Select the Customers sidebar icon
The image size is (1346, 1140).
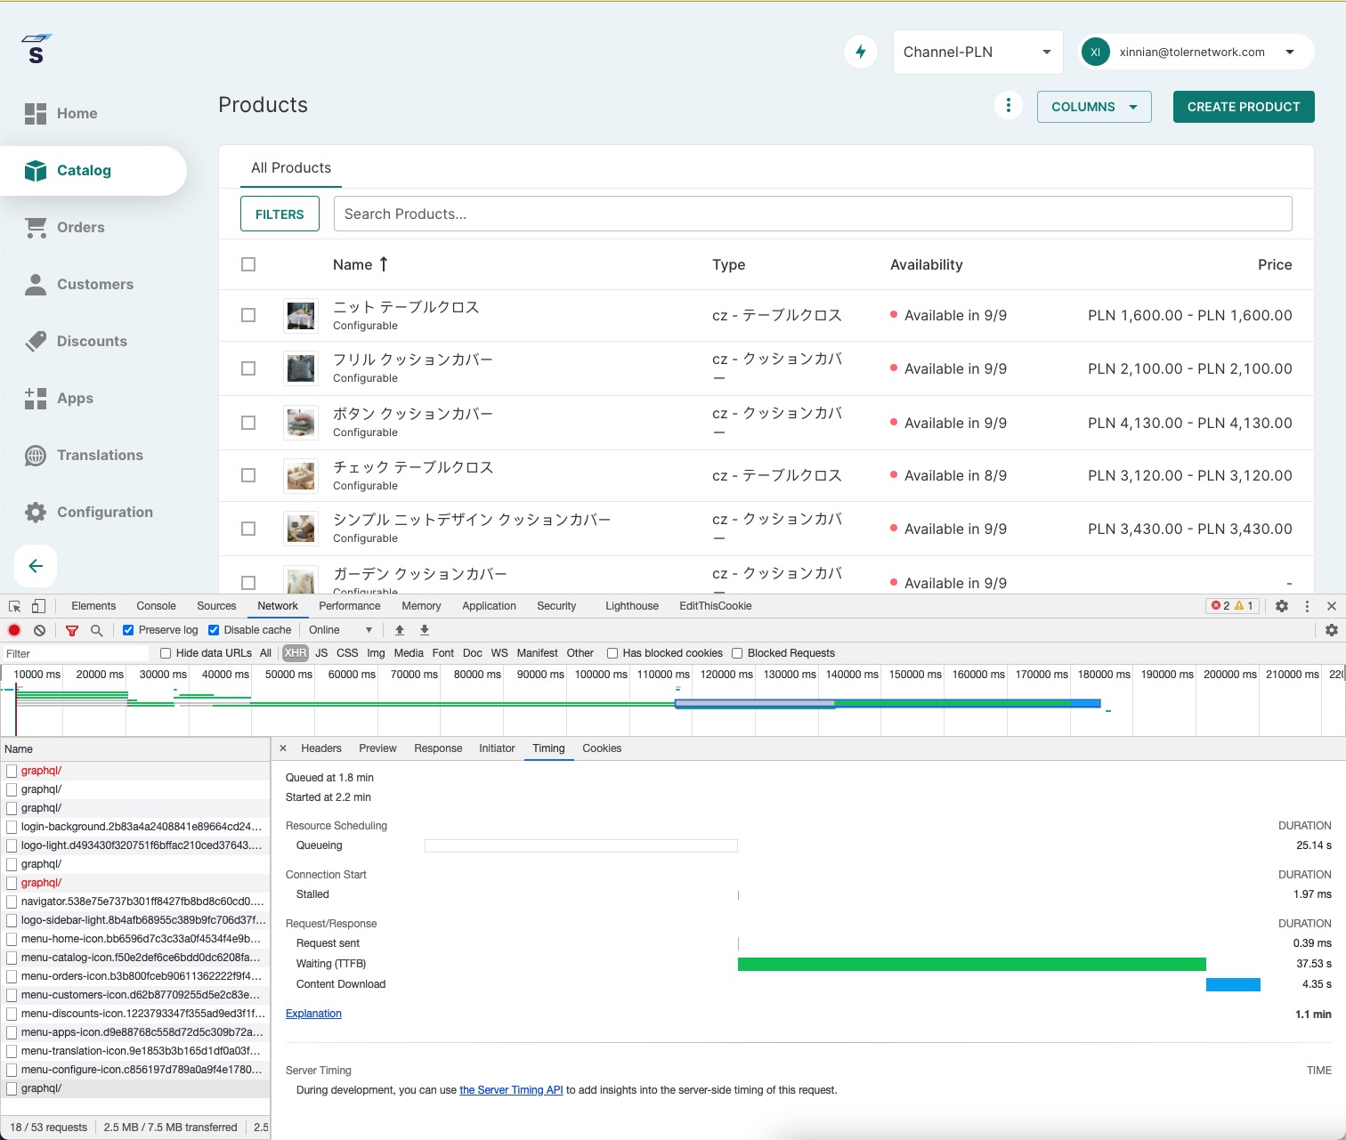pyautogui.click(x=36, y=284)
